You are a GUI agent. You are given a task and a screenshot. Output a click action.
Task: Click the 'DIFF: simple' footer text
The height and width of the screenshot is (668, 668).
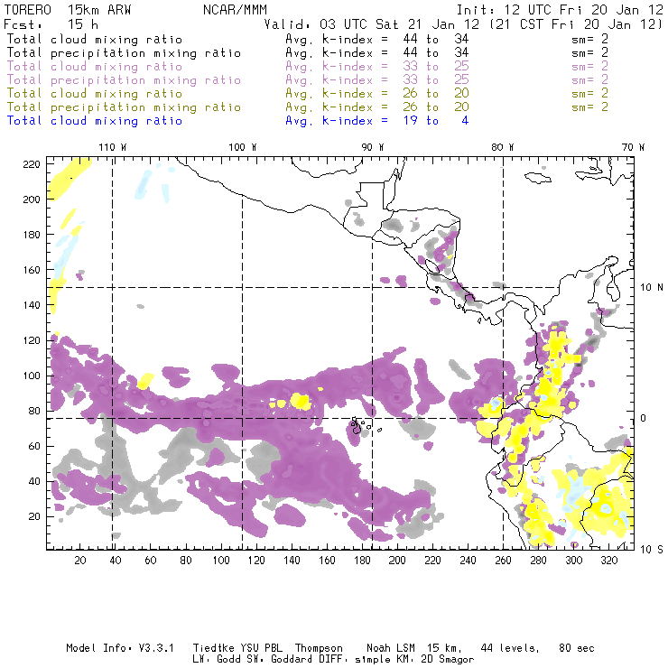point(350,660)
